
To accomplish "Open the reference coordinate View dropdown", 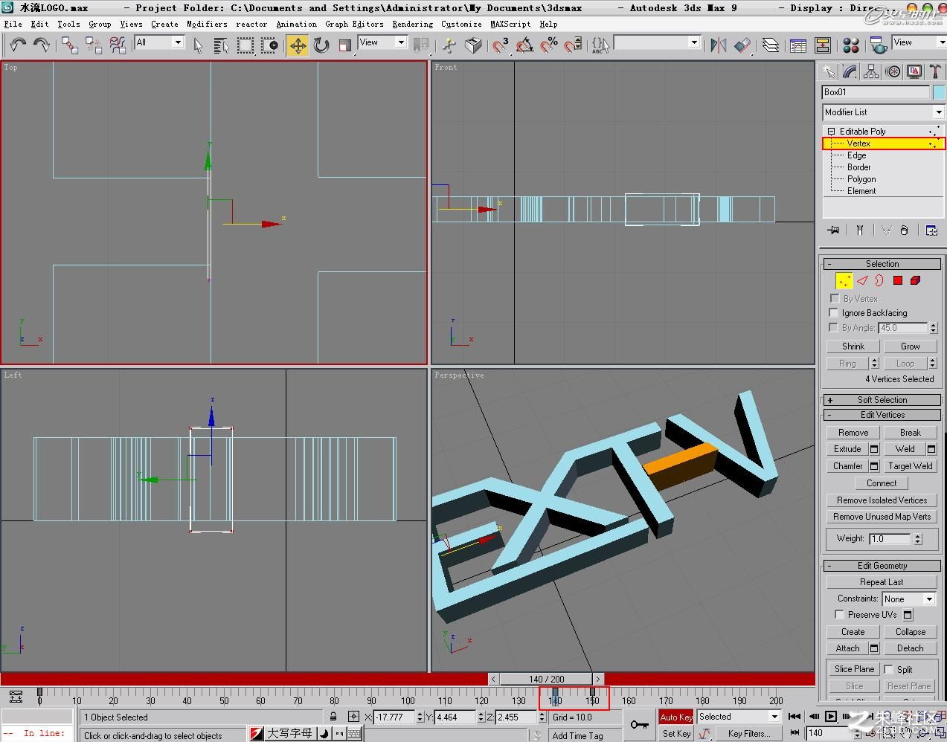I will coord(382,42).
